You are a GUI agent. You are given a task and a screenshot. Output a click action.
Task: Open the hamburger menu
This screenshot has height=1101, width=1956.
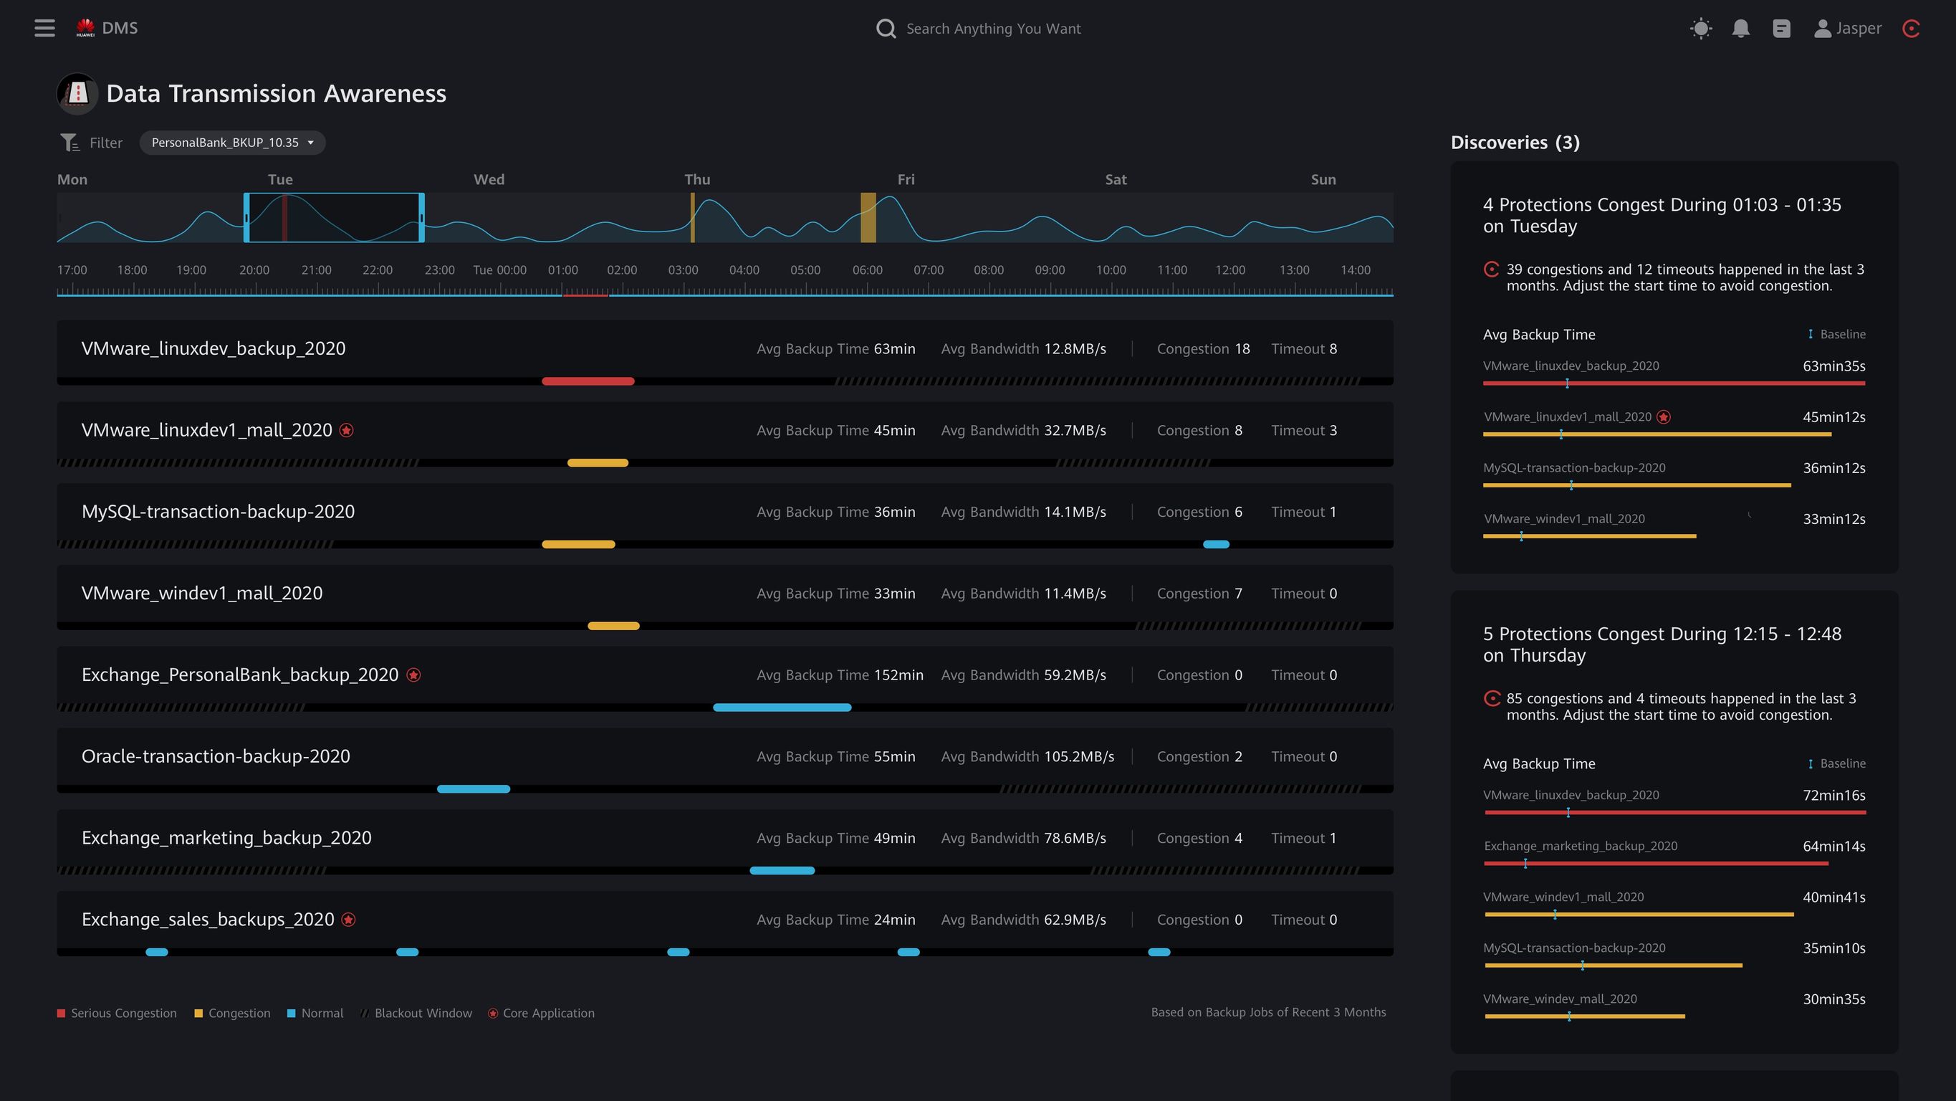pos(45,28)
